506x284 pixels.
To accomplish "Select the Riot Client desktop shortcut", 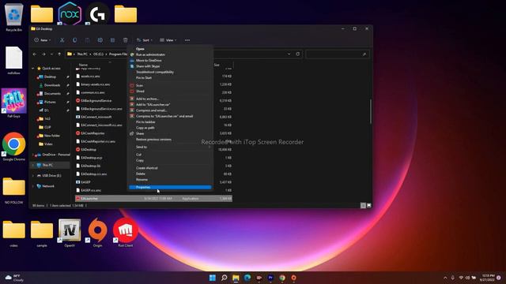I will (126, 233).
